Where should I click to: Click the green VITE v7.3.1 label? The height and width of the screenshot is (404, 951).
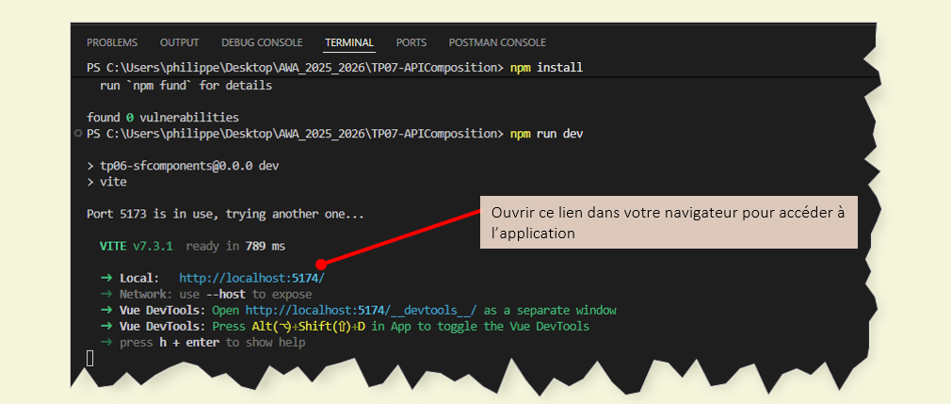(139, 246)
